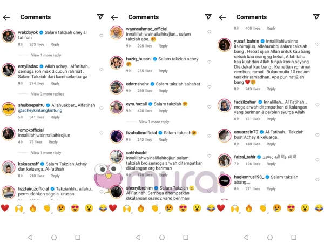The width and height of the screenshot is (324, 243).
Task: Expand View 1 more reply under eyra.hazali
Action: coord(154,122)
